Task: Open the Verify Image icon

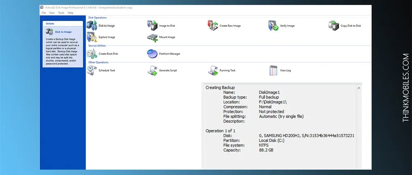Action: click(x=273, y=26)
